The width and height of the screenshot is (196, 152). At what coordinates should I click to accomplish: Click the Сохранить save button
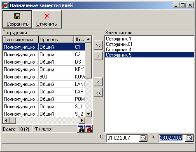(17, 19)
